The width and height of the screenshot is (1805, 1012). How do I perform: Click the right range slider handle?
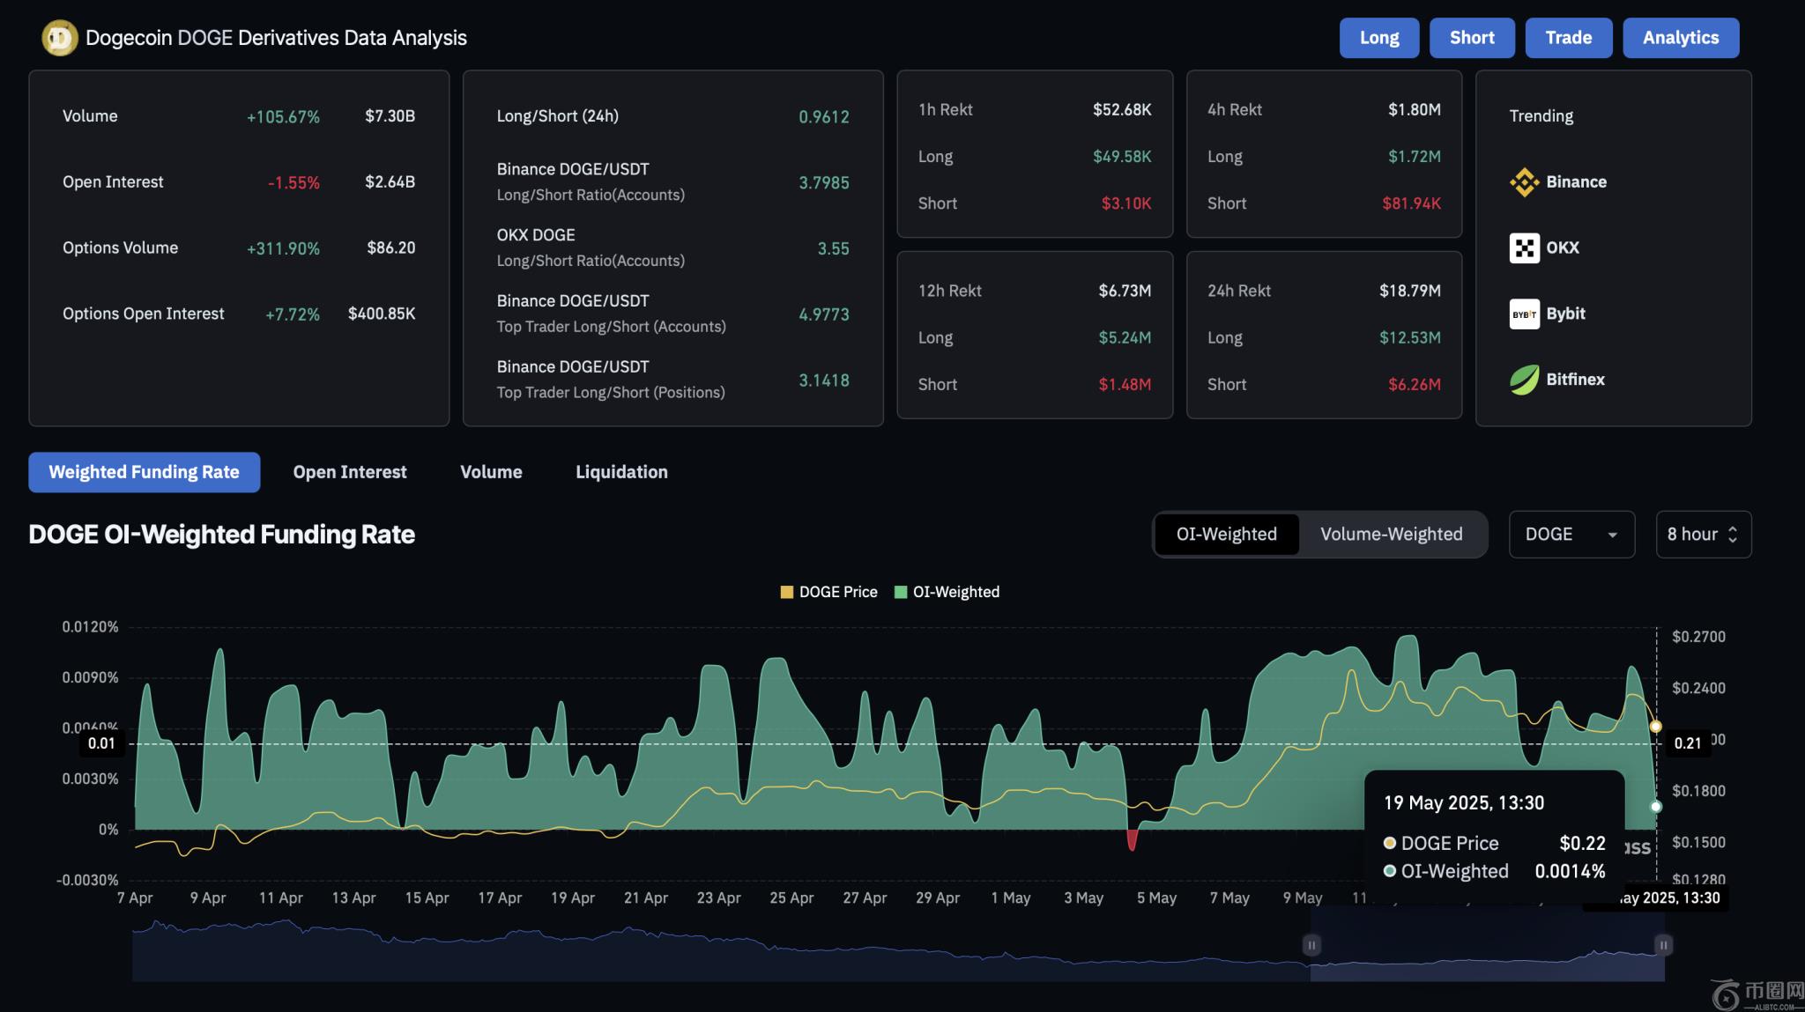click(x=1663, y=945)
